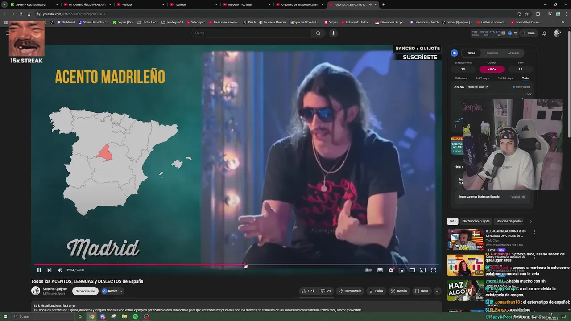Click the Desa save button

pos(422,291)
